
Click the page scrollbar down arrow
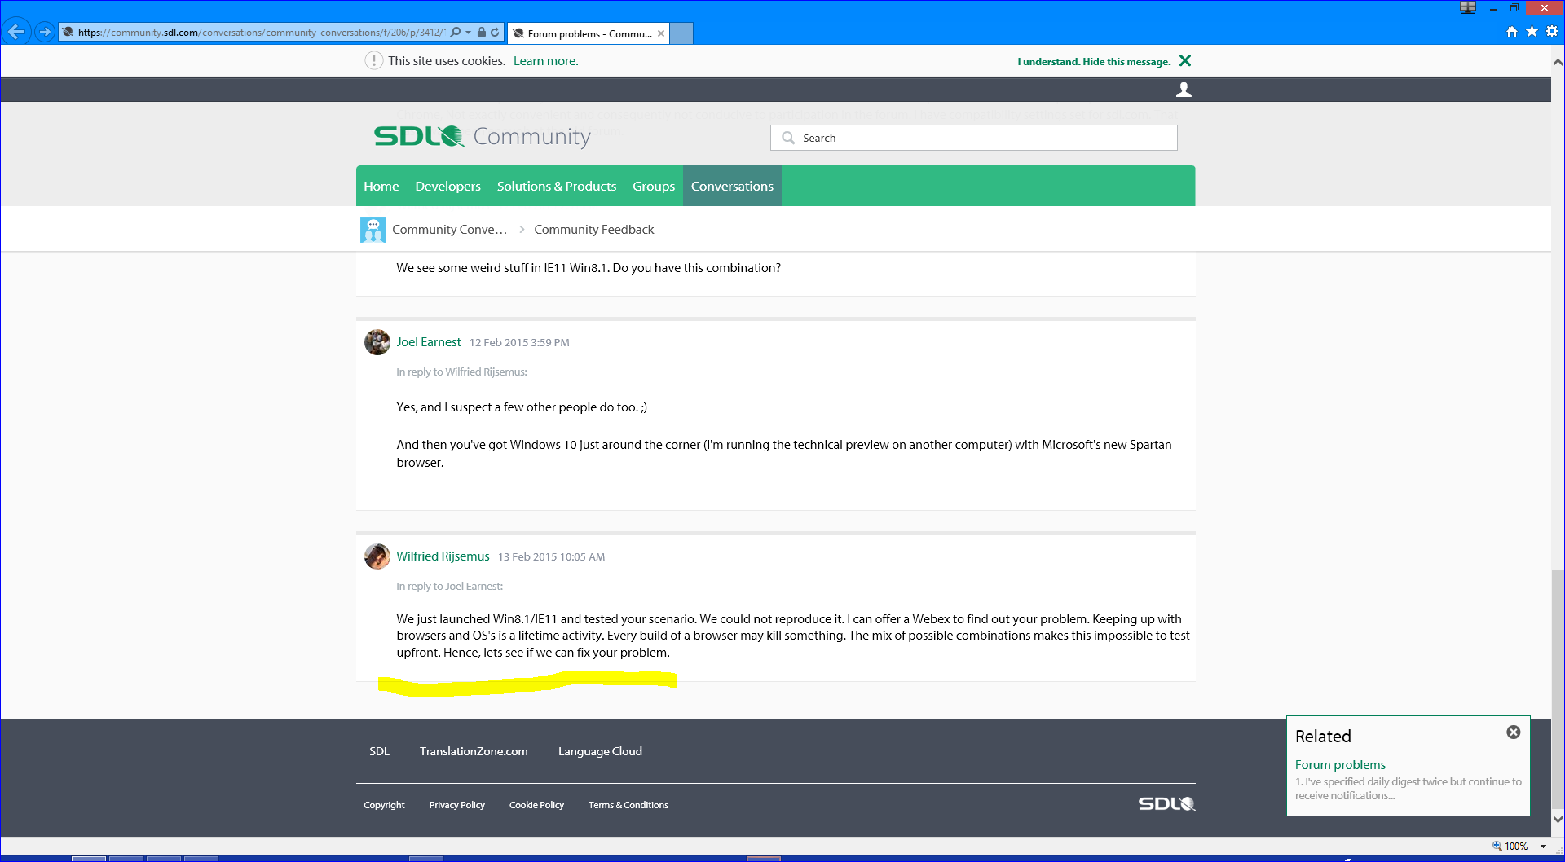(x=1558, y=819)
